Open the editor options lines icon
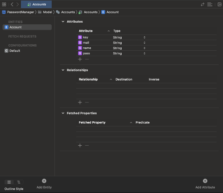This screenshot has height=193, width=223. [210, 4]
